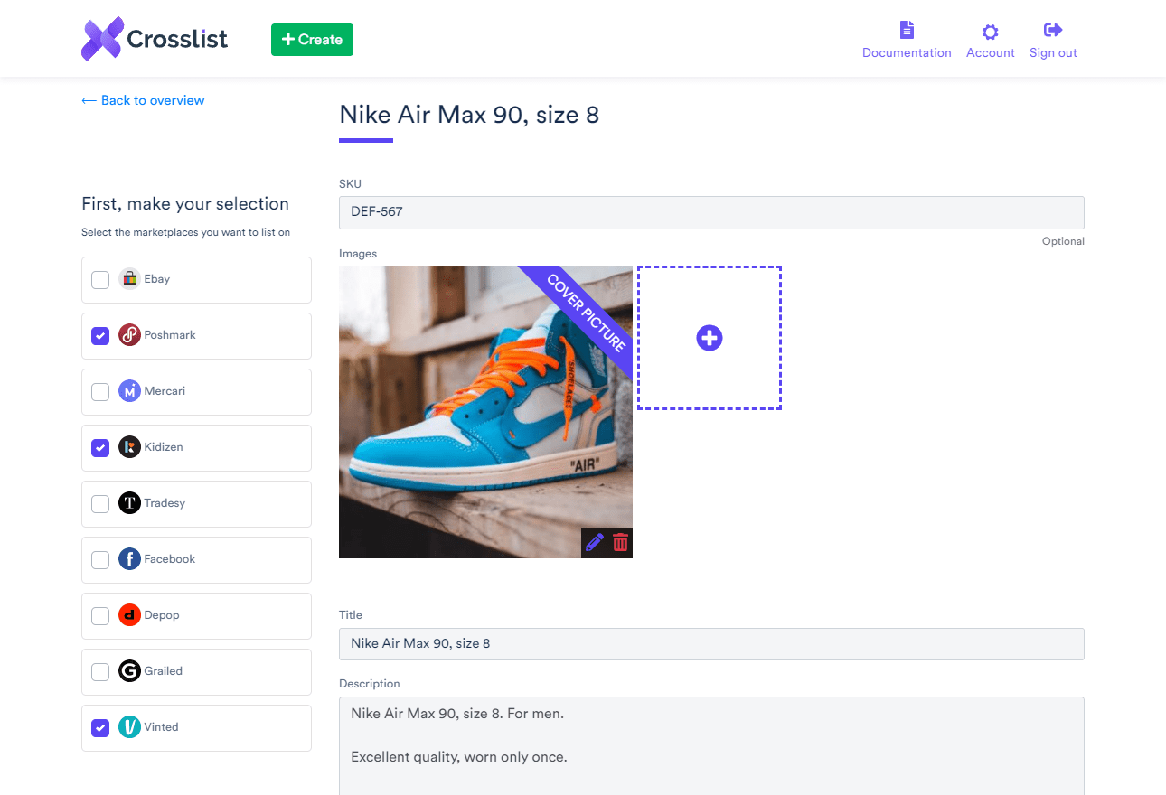Click the Grailed marketplace icon
This screenshot has width=1166, height=795.
129,671
